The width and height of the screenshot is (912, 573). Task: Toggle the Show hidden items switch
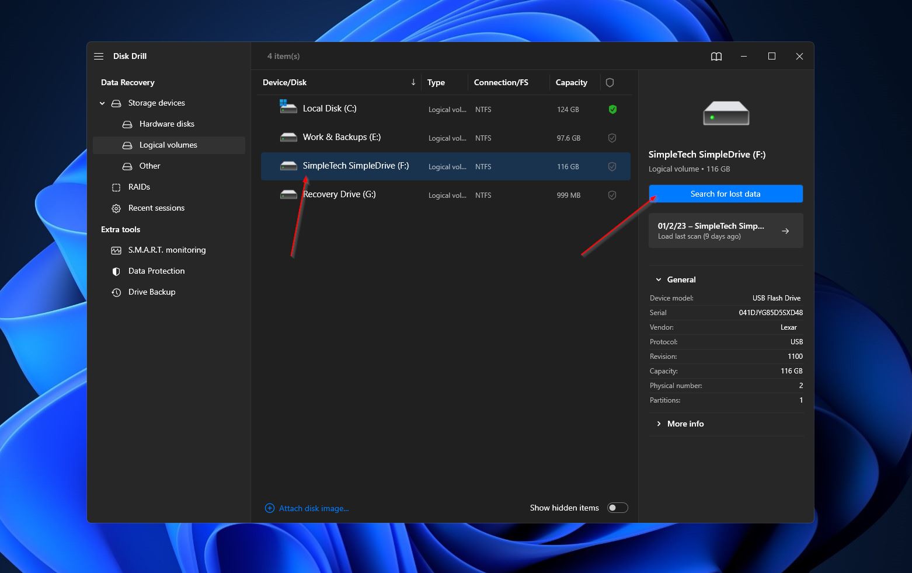618,508
